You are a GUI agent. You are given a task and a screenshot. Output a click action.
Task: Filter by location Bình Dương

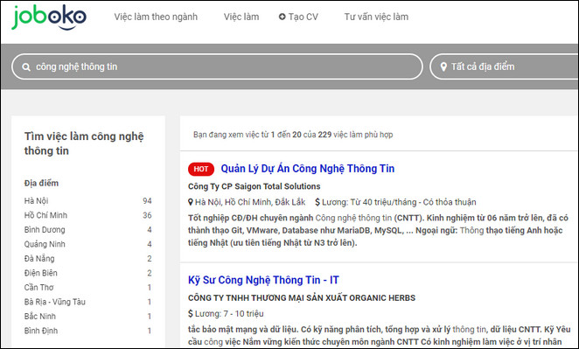coord(45,230)
